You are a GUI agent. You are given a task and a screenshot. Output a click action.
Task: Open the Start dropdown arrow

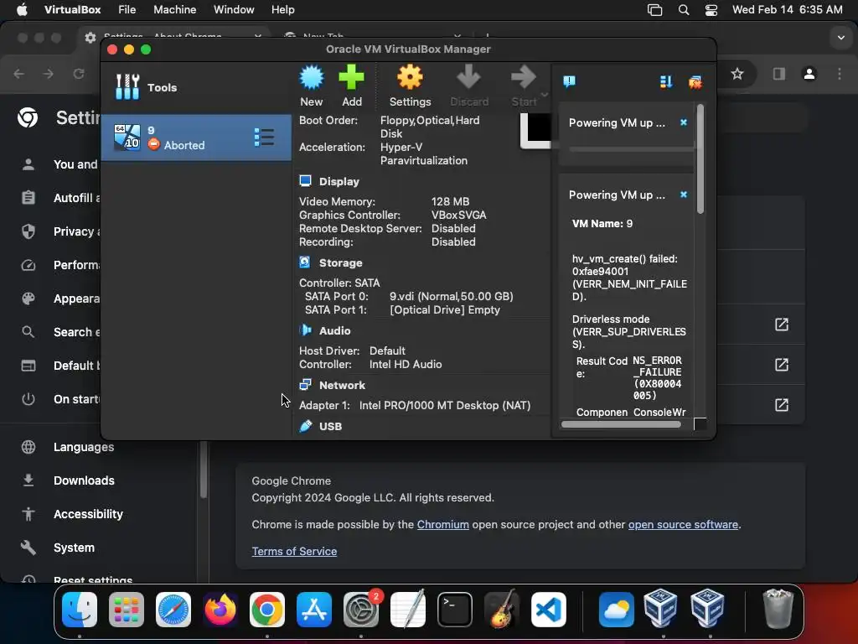click(545, 94)
